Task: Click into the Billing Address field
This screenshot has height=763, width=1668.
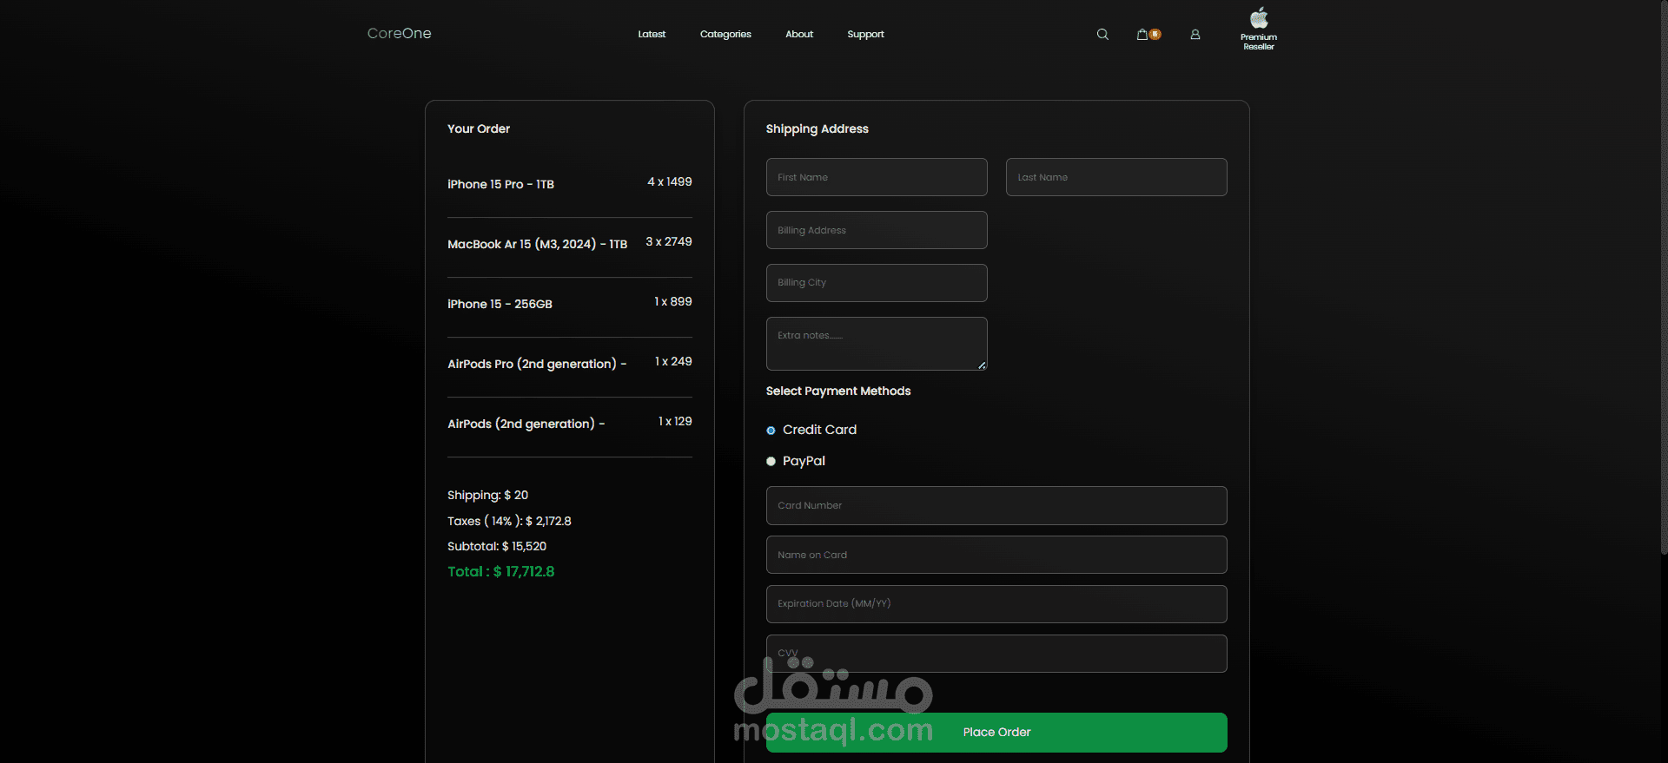Action: [x=877, y=230]
